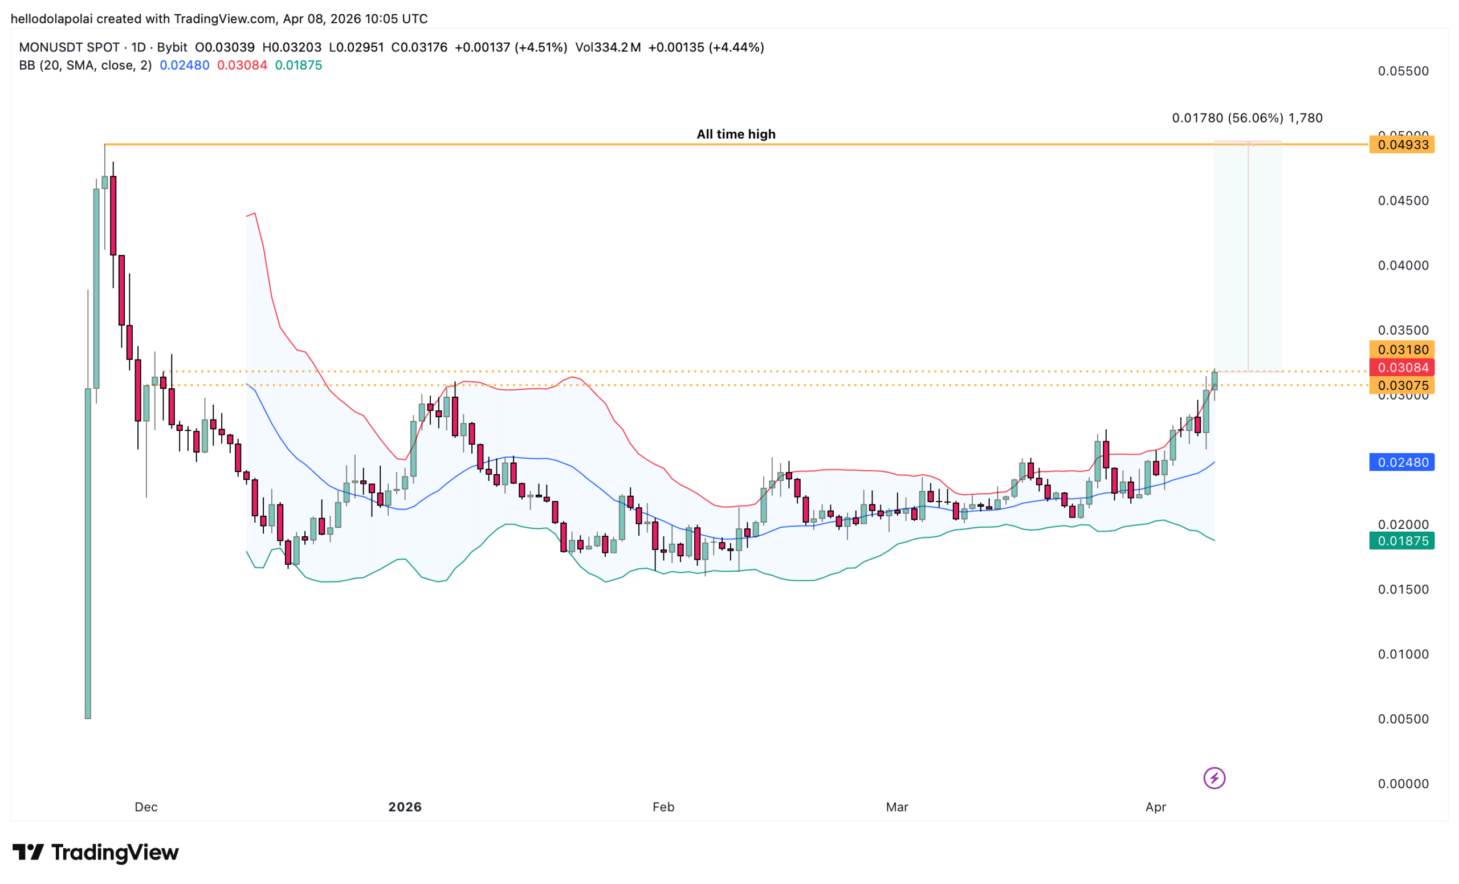The width and height of the screenshot is (1459, 884).
Task: Click the green 0.01875 price tag
Action: [x=1401, y=540]
